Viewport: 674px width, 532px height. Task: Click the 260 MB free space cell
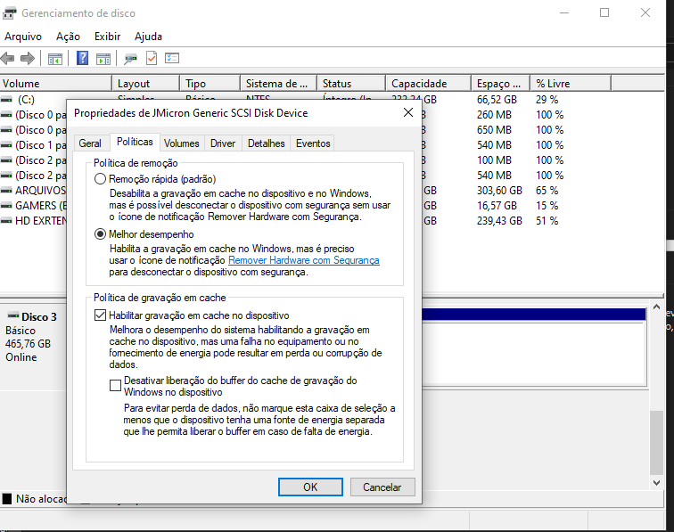click(494, 115)
